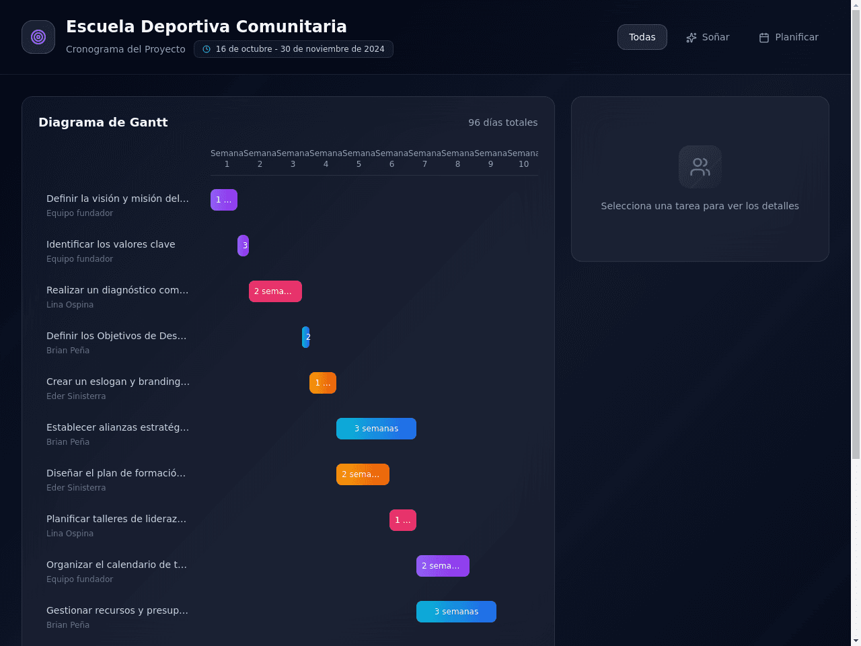Viewport: 861px width, 646px height.
Task: Select the pink bar for Planificar talleres
Action: pyautogui.click(x=403, y=520)
